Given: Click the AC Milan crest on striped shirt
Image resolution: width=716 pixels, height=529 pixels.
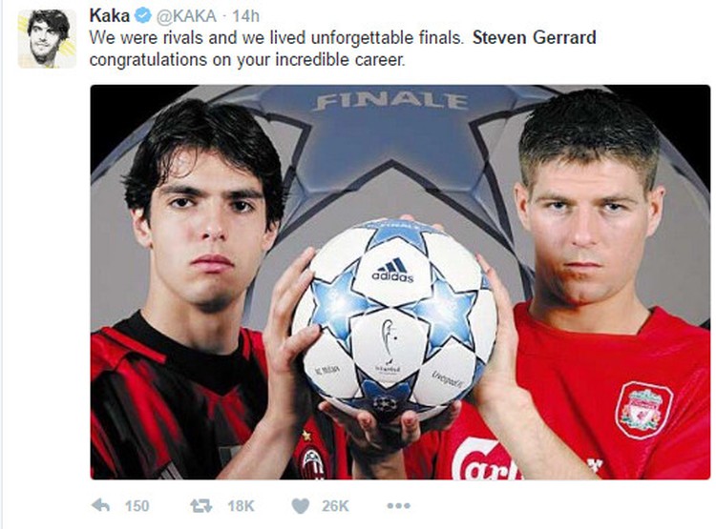Looking at the screenshot, I should (x=313, y=463).
